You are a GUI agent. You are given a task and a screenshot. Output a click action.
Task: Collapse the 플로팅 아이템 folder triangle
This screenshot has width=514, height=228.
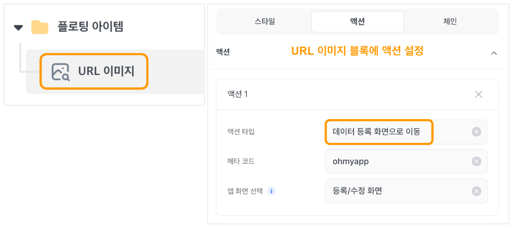[18, 27]
